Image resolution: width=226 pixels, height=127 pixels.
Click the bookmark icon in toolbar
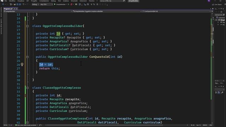click(97, 5)
